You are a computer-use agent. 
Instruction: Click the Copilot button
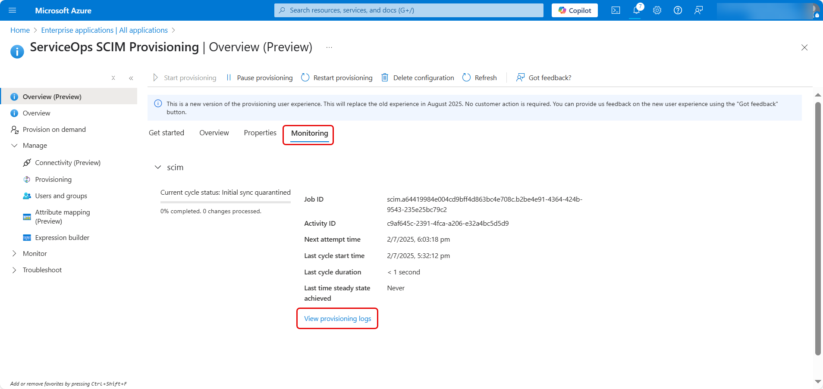click(575, 10)
